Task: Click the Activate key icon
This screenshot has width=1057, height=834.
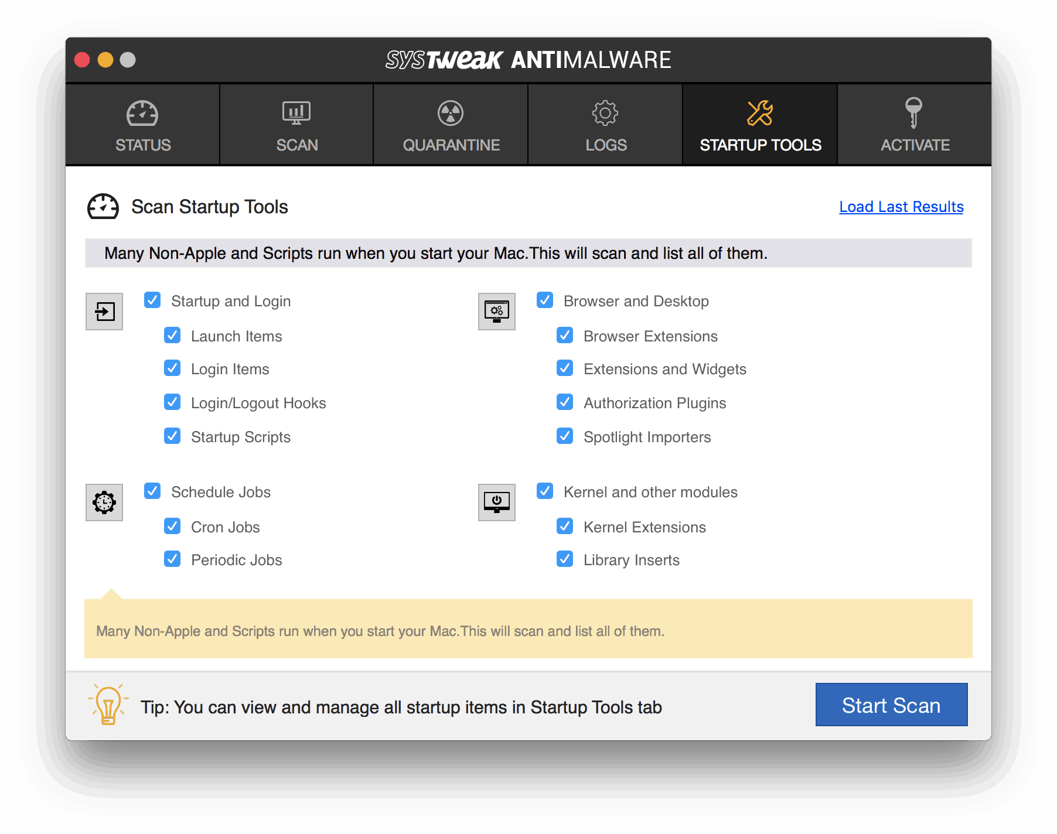Action: tap(913, 112)
